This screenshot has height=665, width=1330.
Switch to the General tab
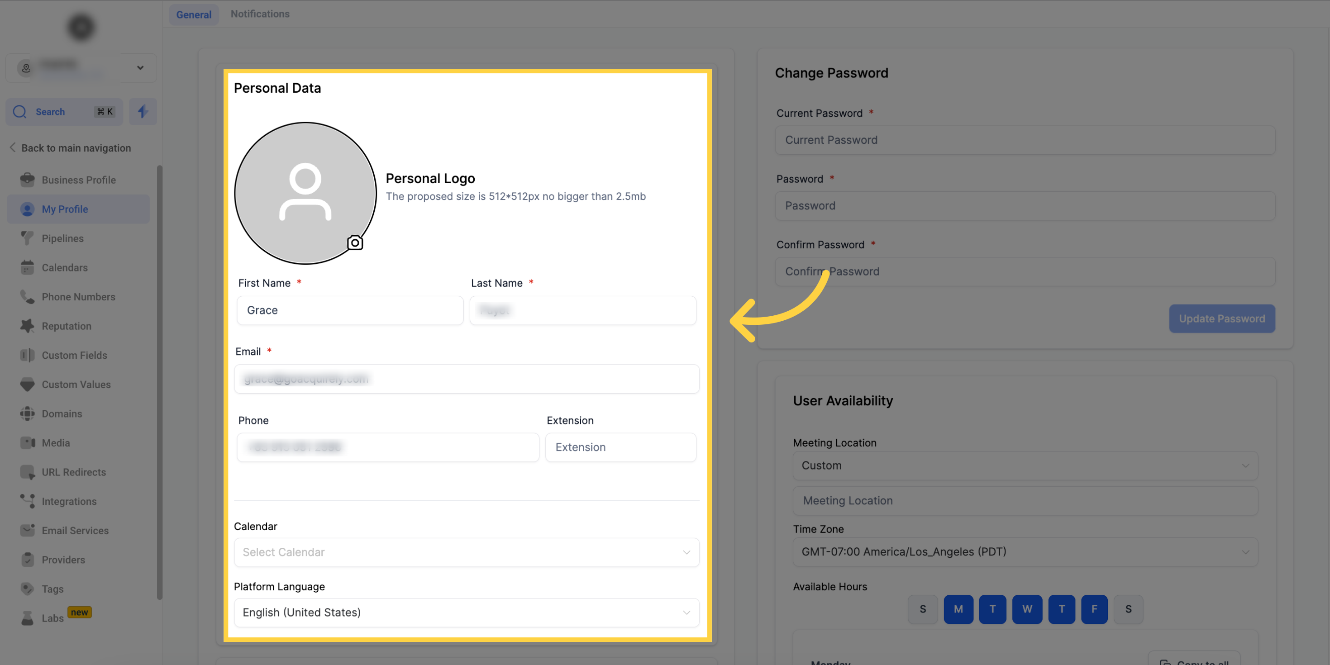[x=194, y=14]
